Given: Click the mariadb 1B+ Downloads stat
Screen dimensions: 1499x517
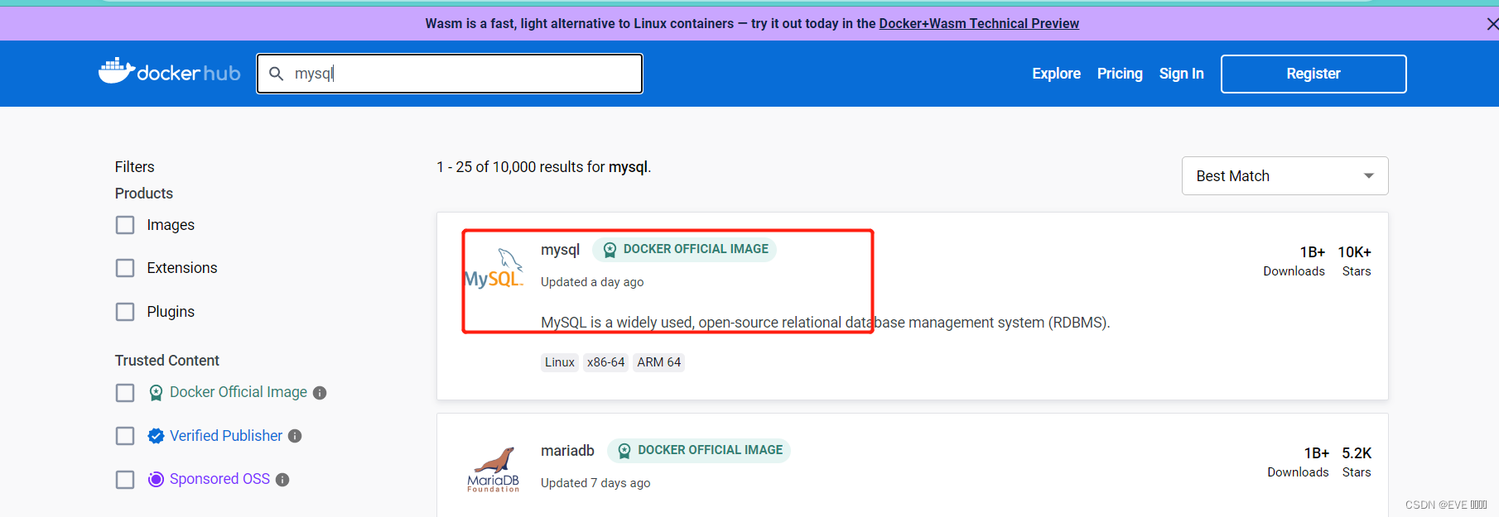Looking at the screenshot, I should [1299, 462].
